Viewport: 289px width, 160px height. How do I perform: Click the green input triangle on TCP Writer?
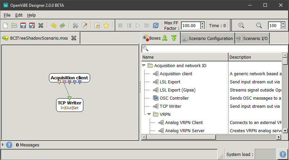click(69, 98)
